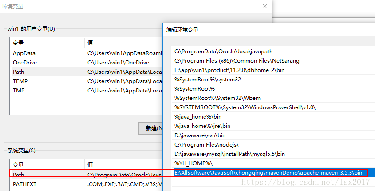The height and width of the screenshot is (191, 375).
Task: Select the WindowsPowerShell\v1.0\ path entry
Action: click(273, 107)
